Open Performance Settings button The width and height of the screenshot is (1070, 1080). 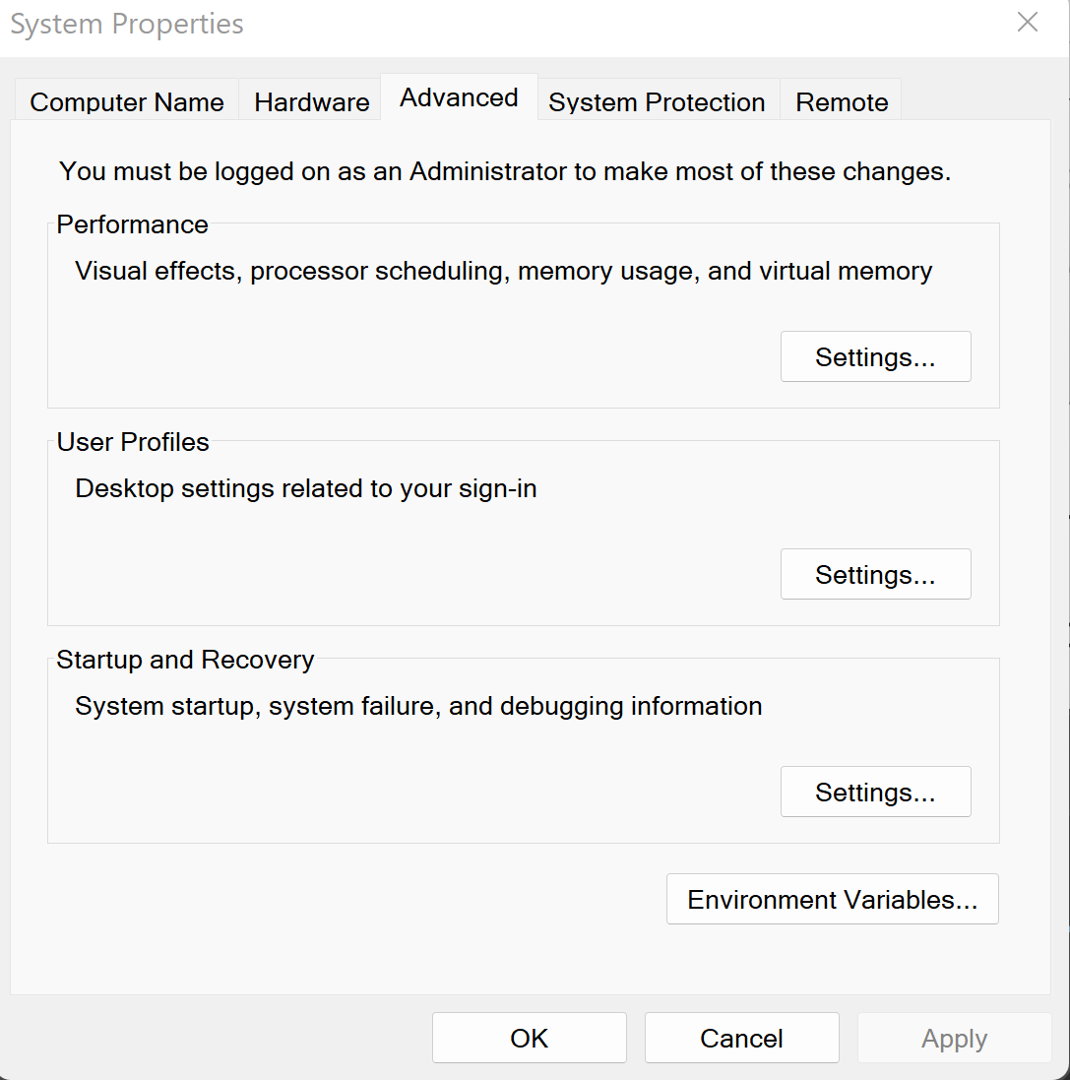876,356
